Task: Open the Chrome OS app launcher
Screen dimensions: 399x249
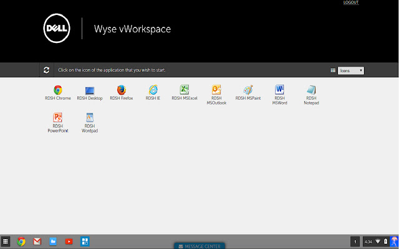Action: (x=6, y=242)
